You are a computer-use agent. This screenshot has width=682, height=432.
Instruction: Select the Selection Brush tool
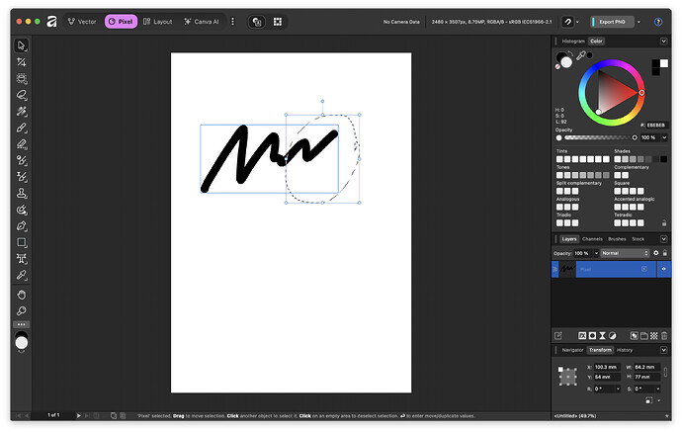coord(22,78)
